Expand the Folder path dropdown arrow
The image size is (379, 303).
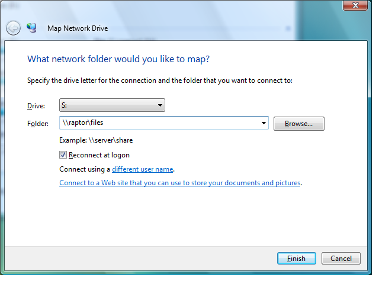click(x=264, y=123)
